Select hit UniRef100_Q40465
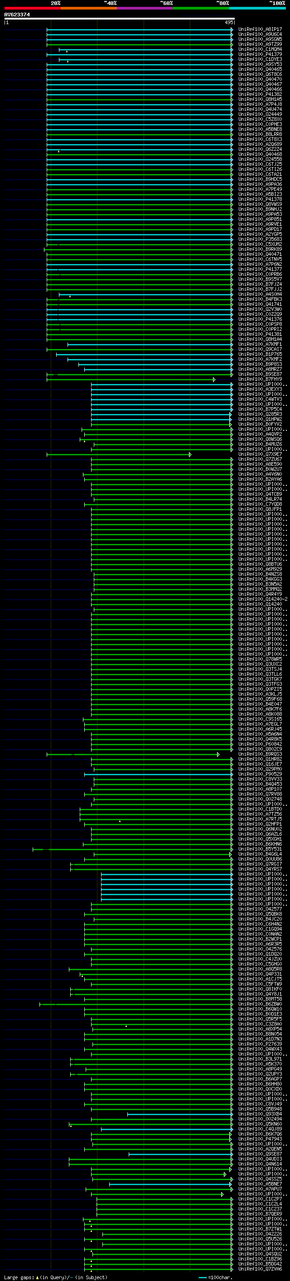 click(x=260, y=69)
